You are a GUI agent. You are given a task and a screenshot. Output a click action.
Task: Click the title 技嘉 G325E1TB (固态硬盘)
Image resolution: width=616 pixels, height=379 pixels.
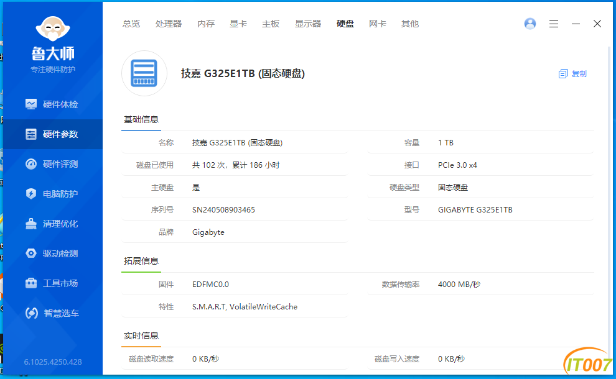point(243,73)
